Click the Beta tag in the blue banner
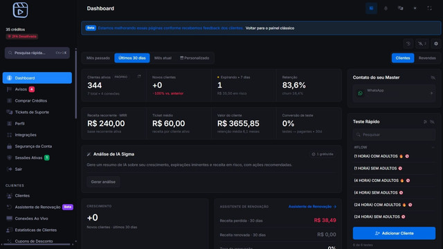The height and width of the screenshot is (249, 443). [91, 28]
